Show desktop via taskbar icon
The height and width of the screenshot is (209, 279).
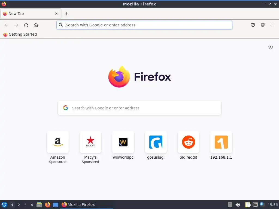pos(56,205)
